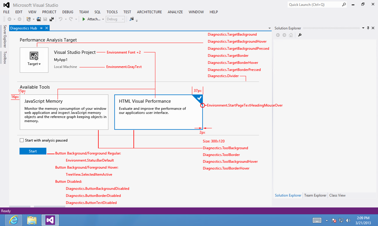Close the Solution Explorer panel
The width and height of the screenshot is (378, 226).
click(x=373, y=28)
